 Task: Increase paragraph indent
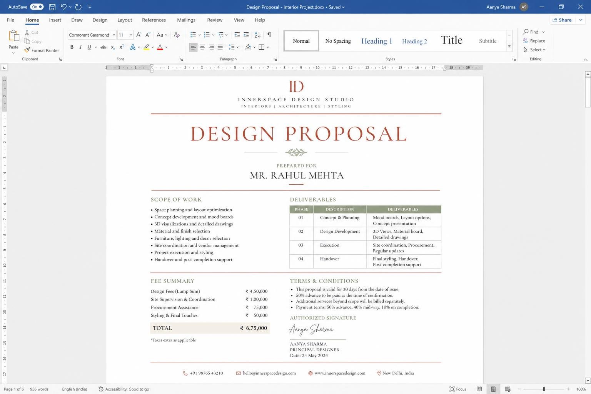click(x=246, y=35)
